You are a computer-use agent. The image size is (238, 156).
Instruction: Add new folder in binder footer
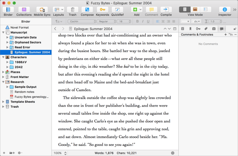tap(12, 153)
